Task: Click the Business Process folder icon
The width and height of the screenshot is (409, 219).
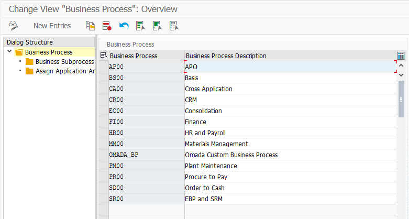Action: (19, 52)
